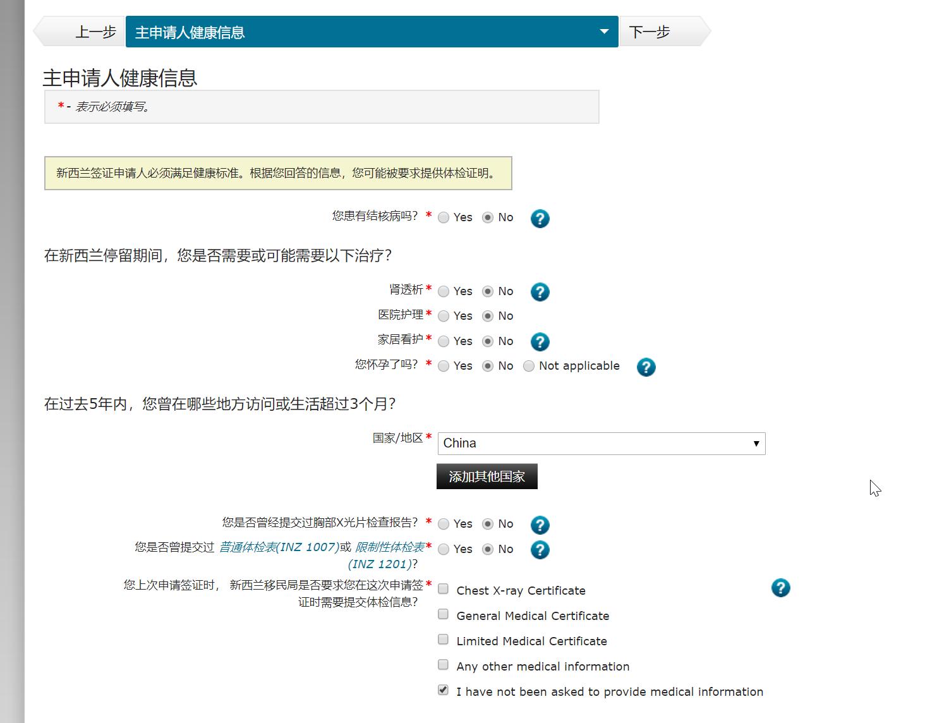Click the 下一步 button
The height and width of the screenshot is (723, 949).
click(650, 31)
